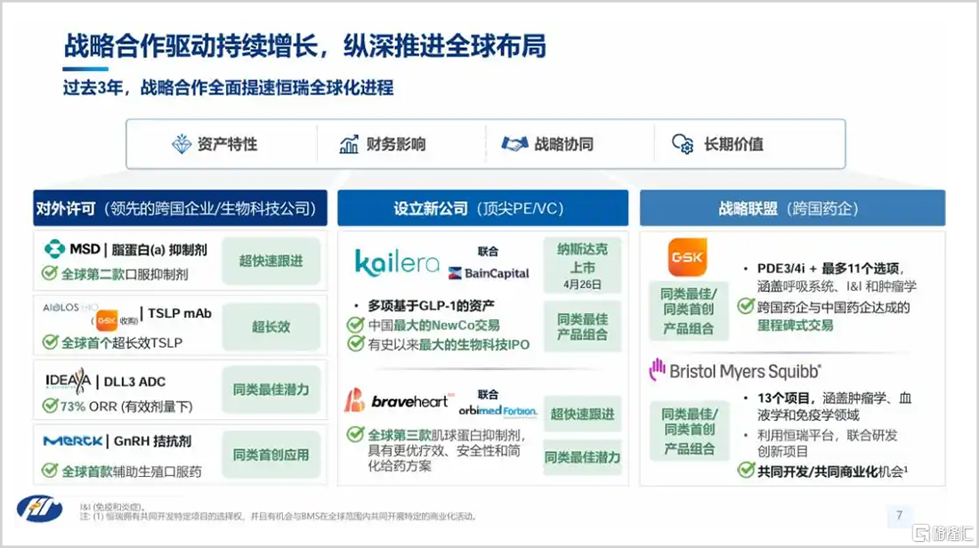
Task: Click the text DLL3 ADC
Action: [134, 382]
